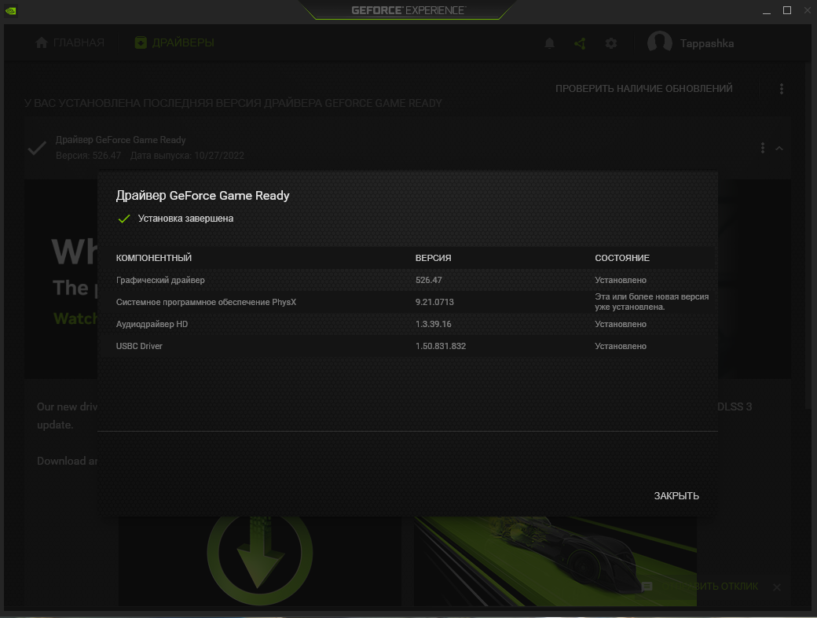Click ОТПРАВИТЬ ОТКЛИК feedback link
817x618 pixels.
[x=709, y=587]
